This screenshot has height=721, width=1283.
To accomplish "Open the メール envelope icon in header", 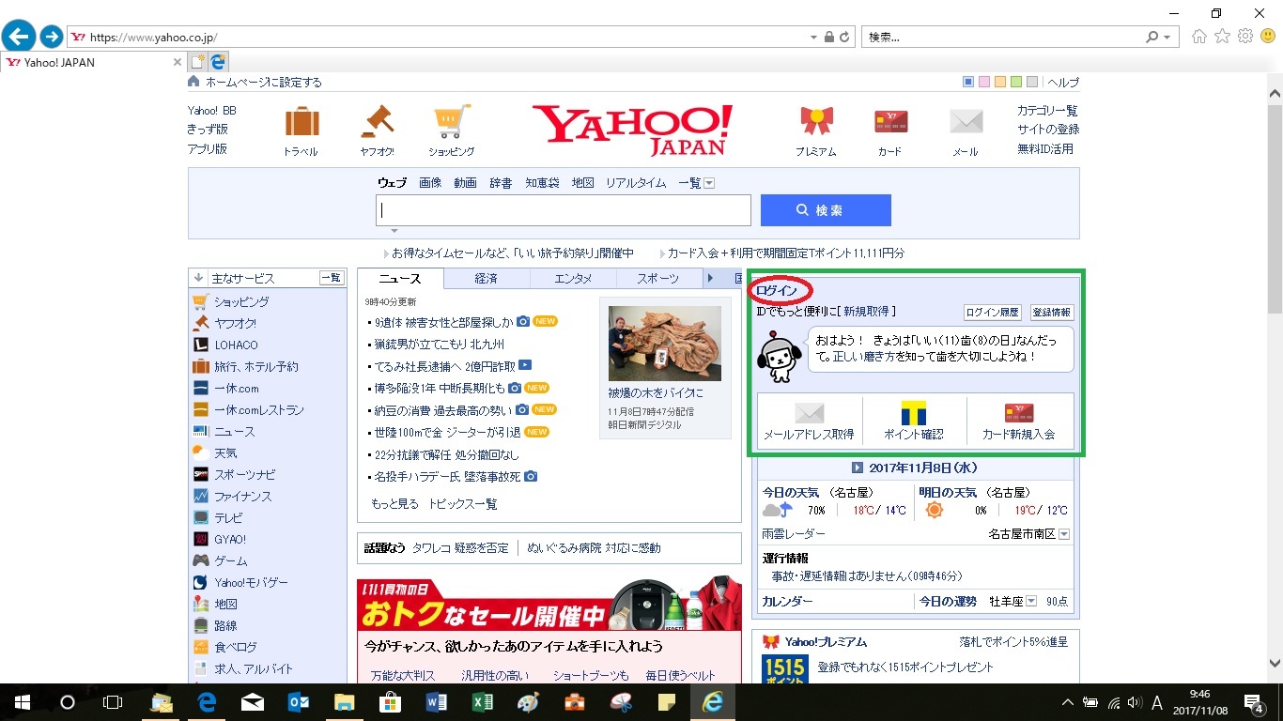I will (x=966, y=122).
